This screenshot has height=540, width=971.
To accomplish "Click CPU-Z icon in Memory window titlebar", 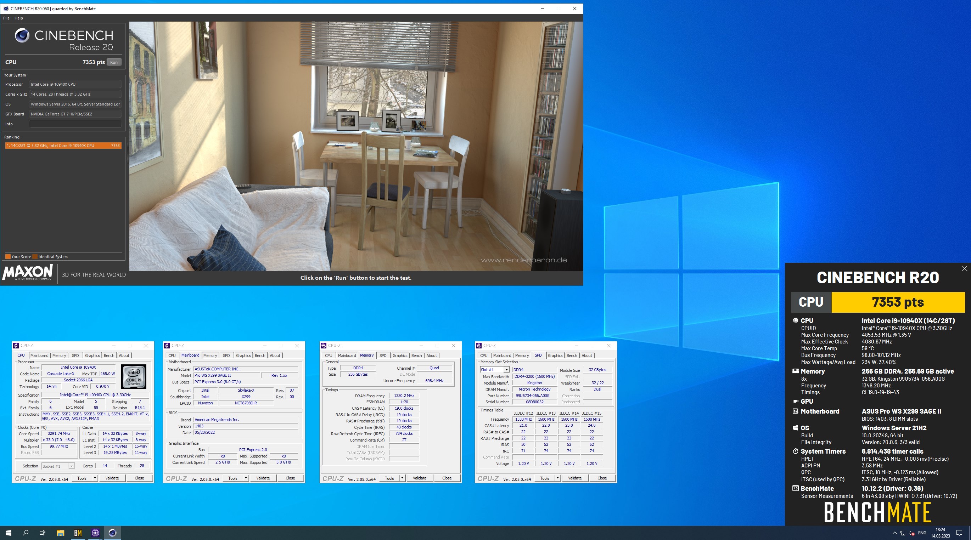I will 324,345.
